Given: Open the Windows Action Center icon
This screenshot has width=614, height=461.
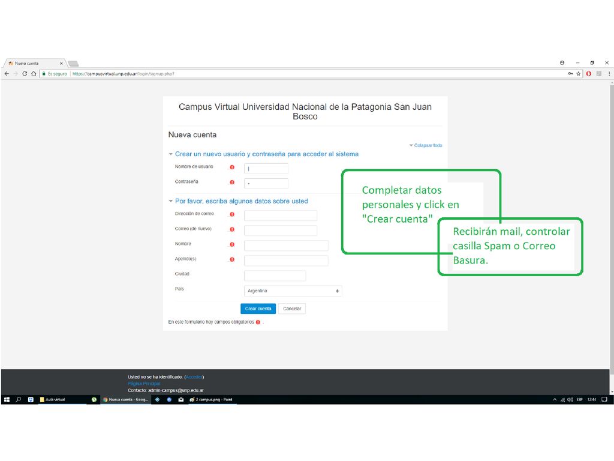Looking at the screenshot, I should (604, 400).
